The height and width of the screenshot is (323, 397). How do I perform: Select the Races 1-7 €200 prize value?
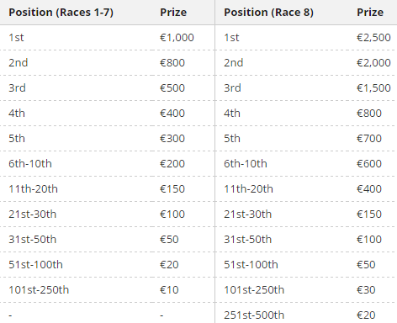point(172,164)
